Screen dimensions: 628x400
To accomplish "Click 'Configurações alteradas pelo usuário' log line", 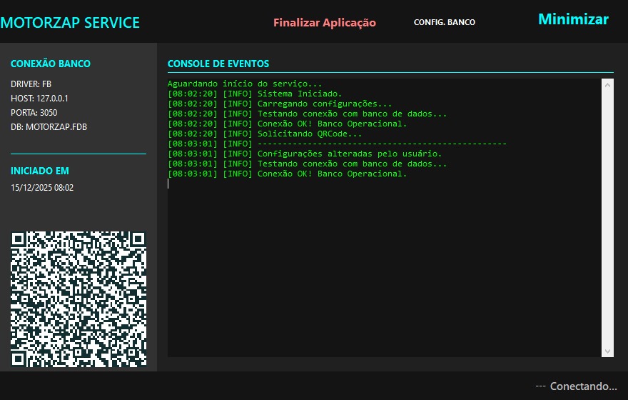I will (x=349, y=154).
